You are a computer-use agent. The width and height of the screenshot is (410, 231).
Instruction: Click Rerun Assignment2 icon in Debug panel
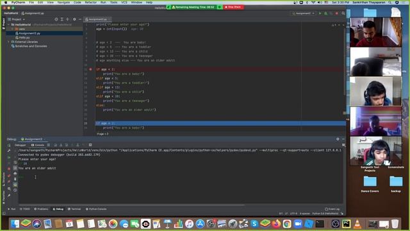click(9, 145)
